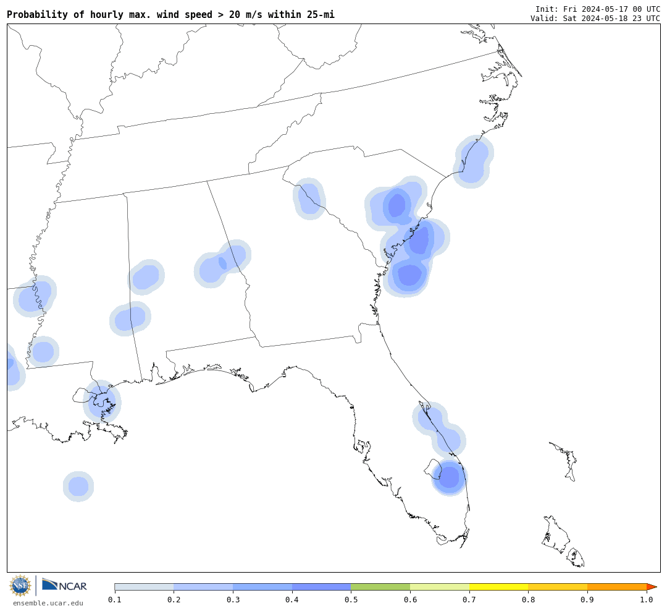Screen dimensions: 667x611
Task: Click the probability blob over Lake Pontchartrain near New Orleans
Action: 102,401
